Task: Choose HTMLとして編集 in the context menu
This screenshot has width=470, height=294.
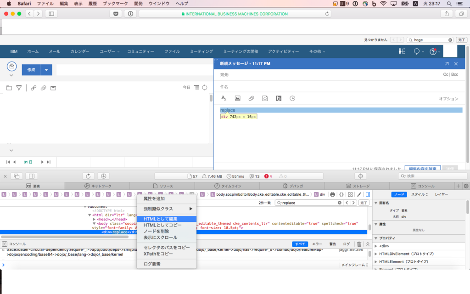Action: click(x=166, y=219)
